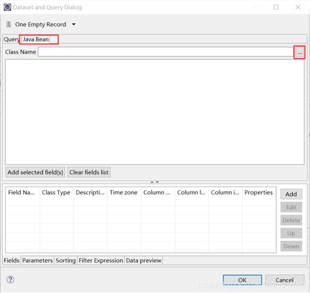Expand the panel with the down sash arrow
Image resolution: width=310 pixels, height=293 pixels.
coord(157,182)
